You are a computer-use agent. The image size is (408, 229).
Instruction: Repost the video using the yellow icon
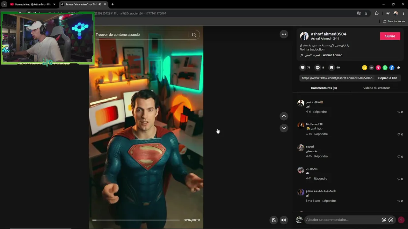(365, 68)
